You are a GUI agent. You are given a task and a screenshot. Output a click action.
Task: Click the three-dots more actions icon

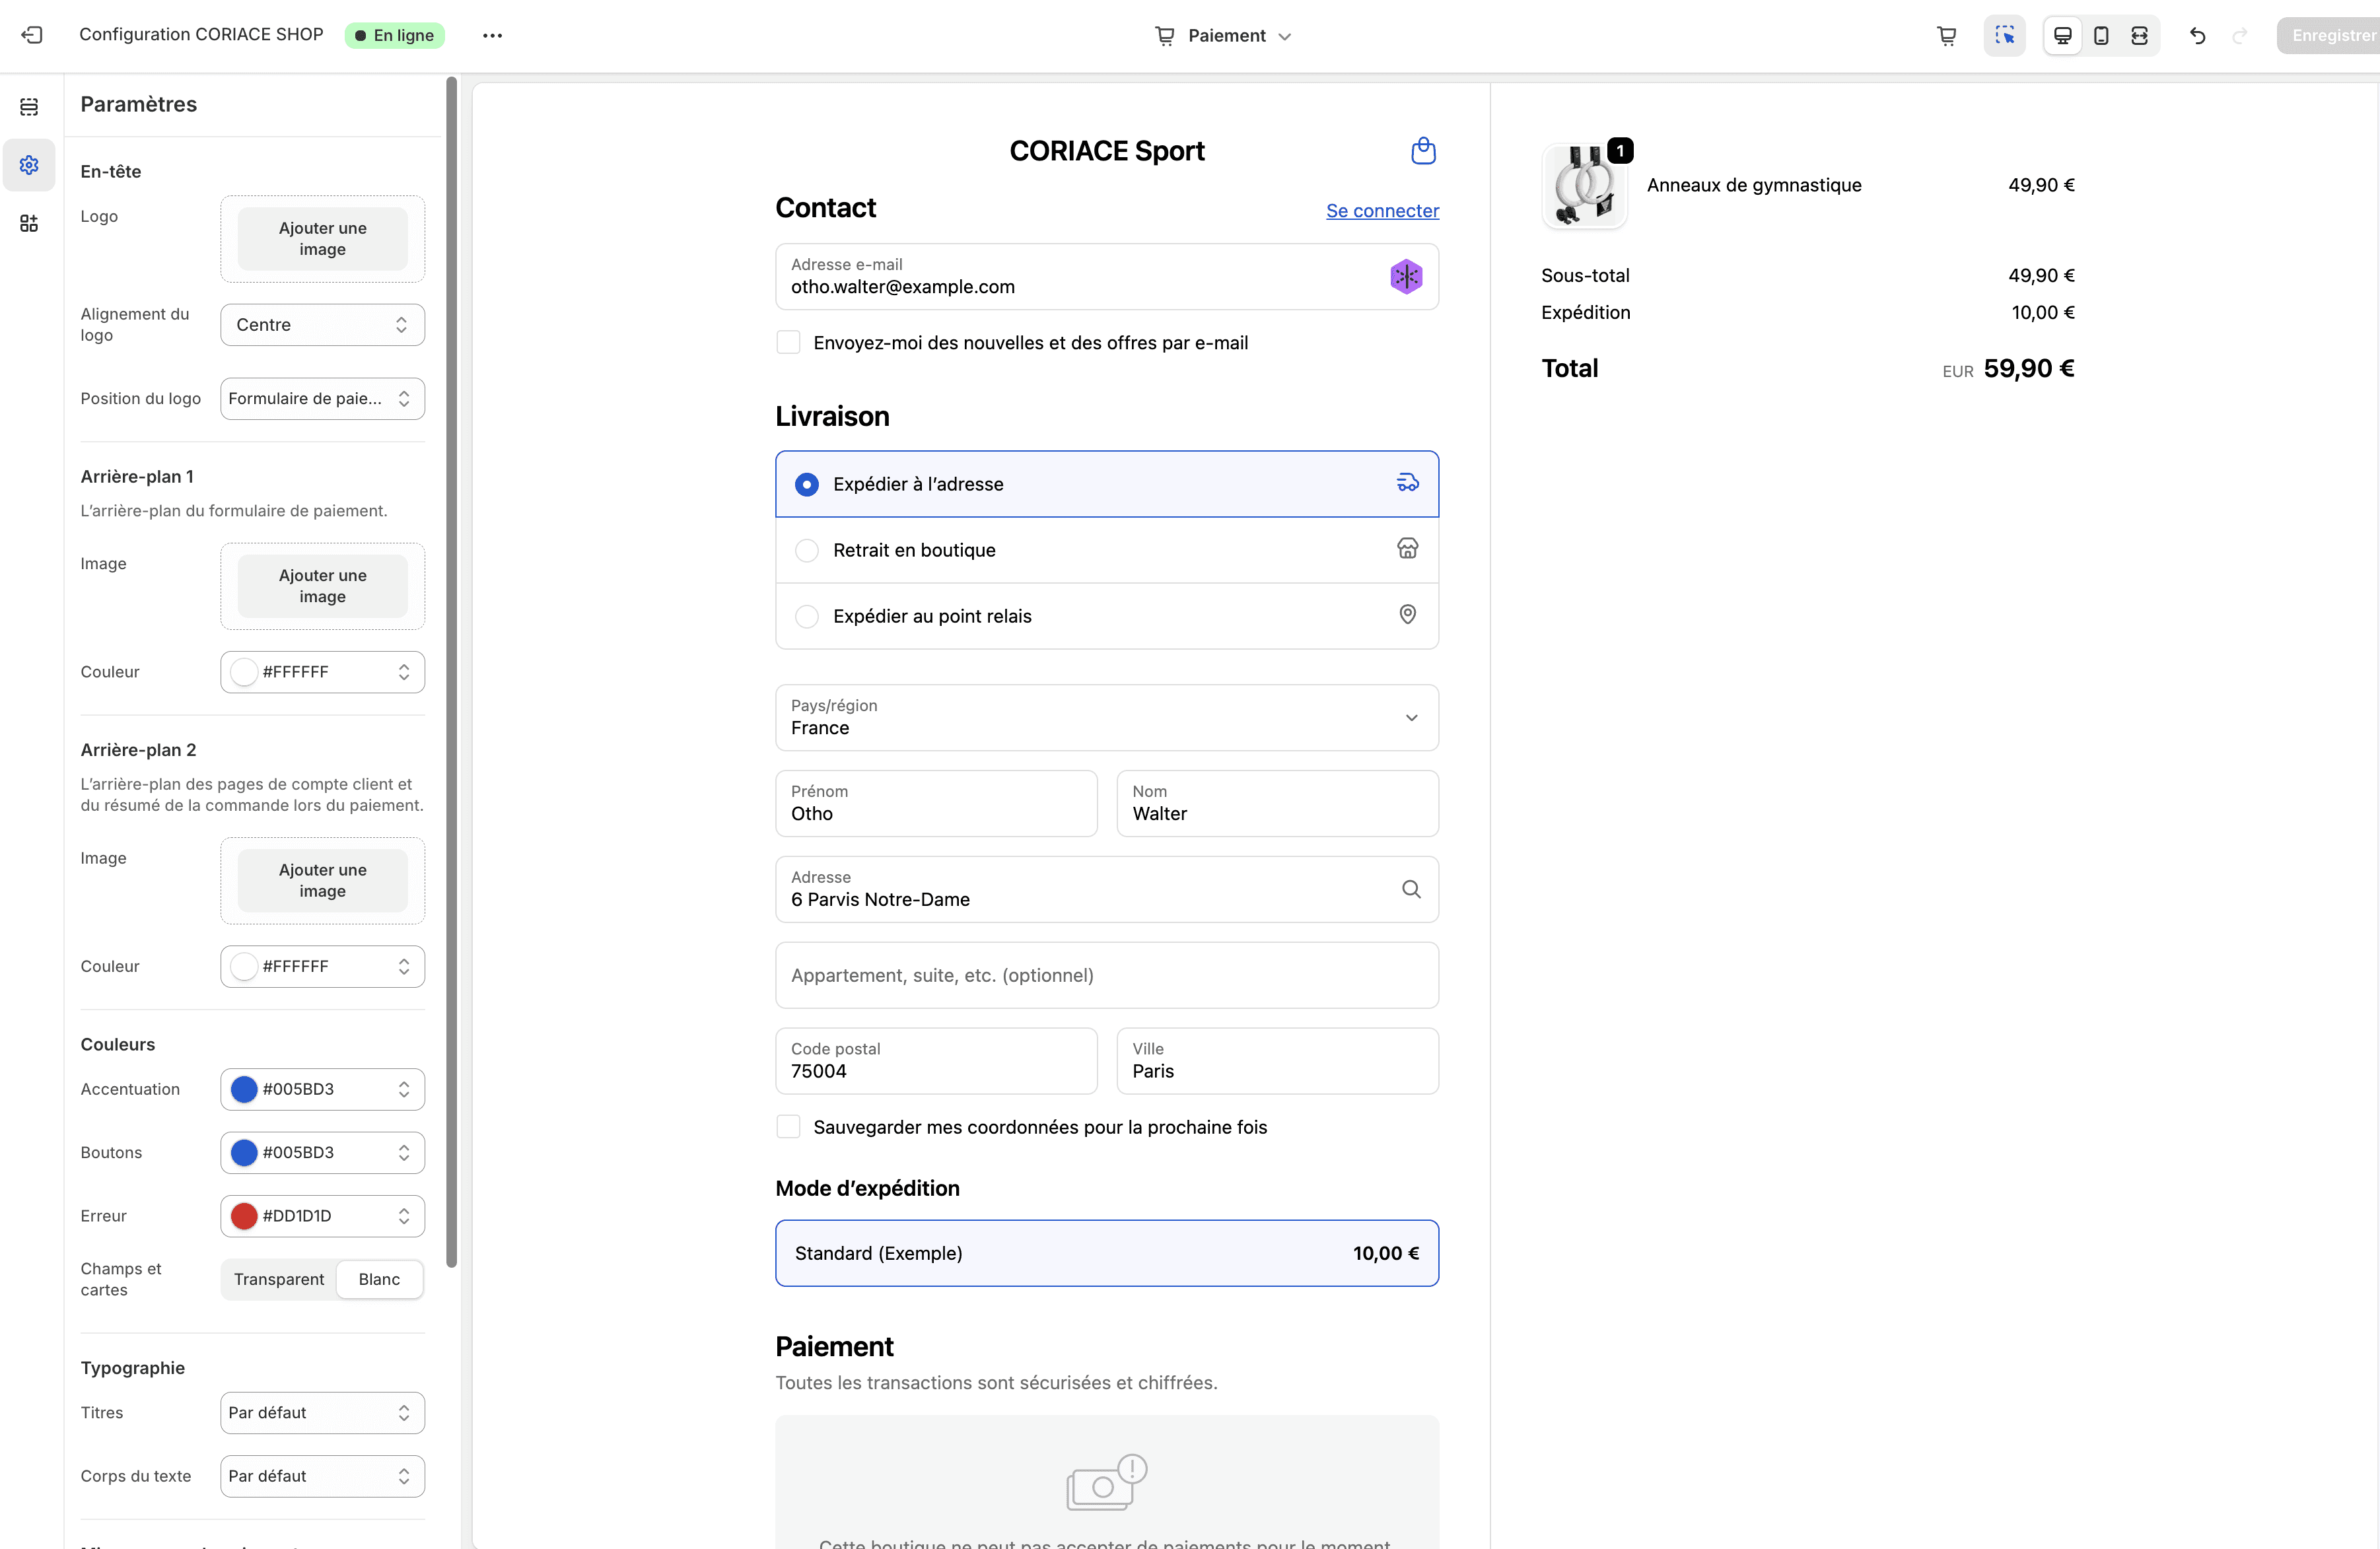coord(492,35)
